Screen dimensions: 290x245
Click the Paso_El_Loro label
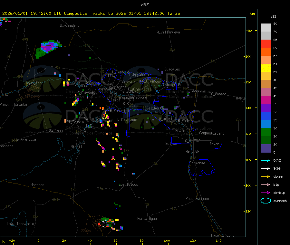pyautogui.click(x=223, y=235)
